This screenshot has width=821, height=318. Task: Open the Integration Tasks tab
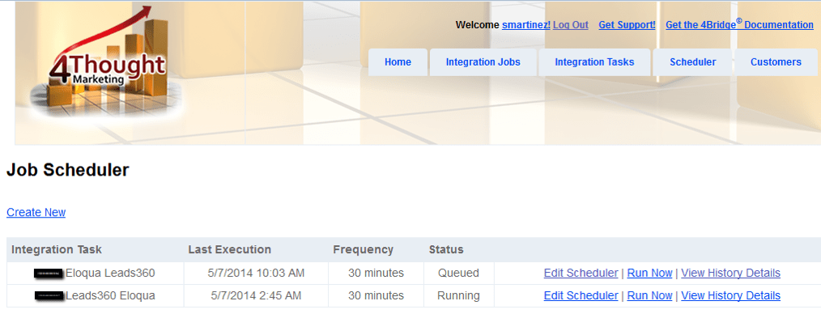coord(594,62)
